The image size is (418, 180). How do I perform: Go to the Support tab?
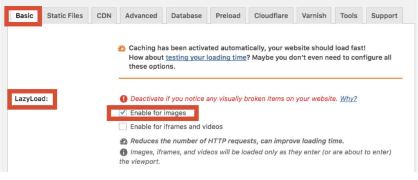point(384,16)
